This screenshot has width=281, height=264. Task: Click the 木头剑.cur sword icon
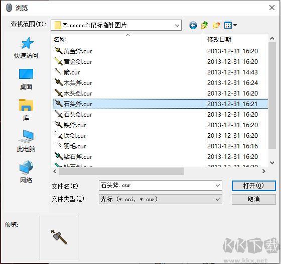coord(58,93)
